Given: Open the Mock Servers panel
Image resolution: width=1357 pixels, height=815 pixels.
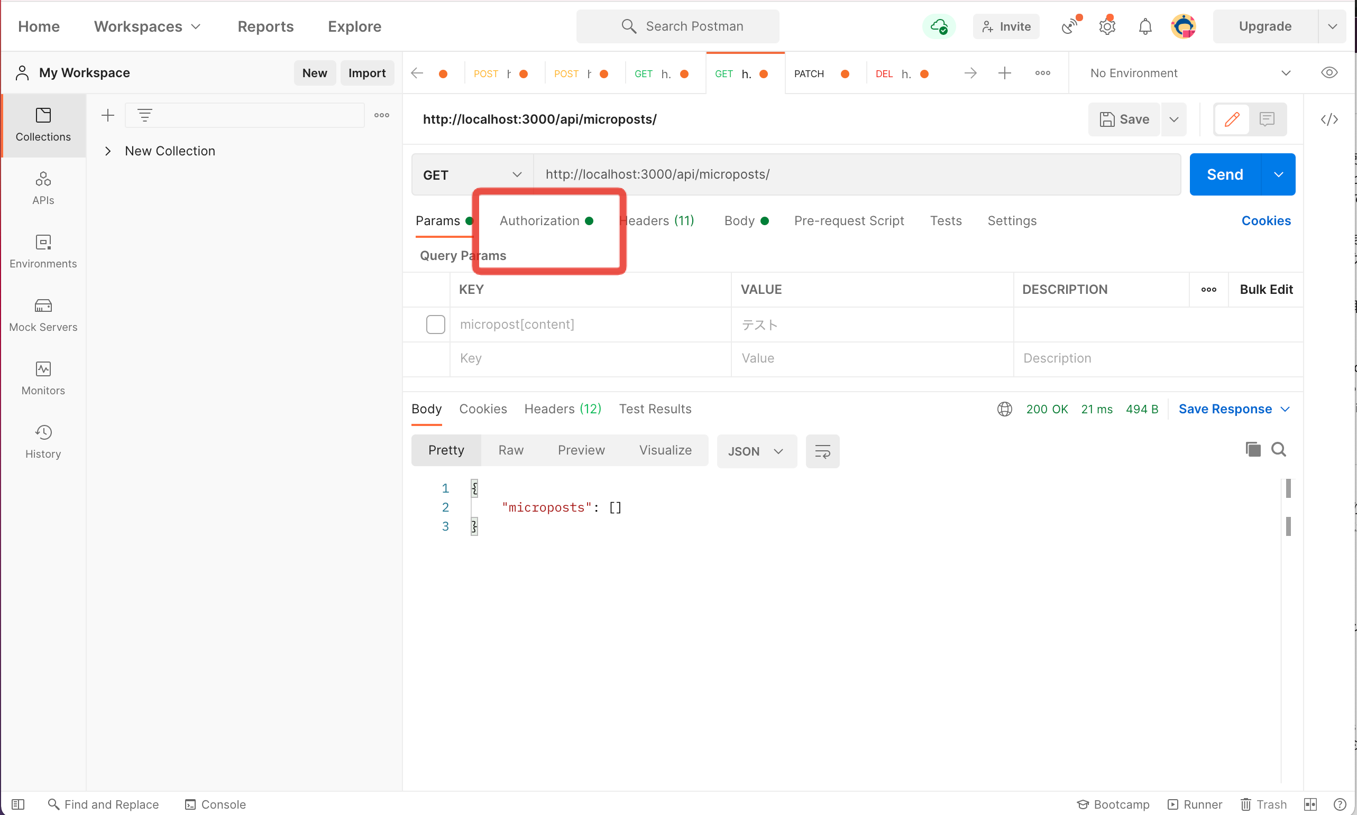Looking at the screenshot, I should pyautogui.click(x=43, y=314).
